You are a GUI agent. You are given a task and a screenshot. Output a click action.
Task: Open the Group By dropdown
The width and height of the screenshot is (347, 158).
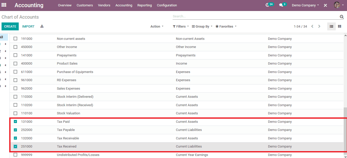tap(202, 26)
